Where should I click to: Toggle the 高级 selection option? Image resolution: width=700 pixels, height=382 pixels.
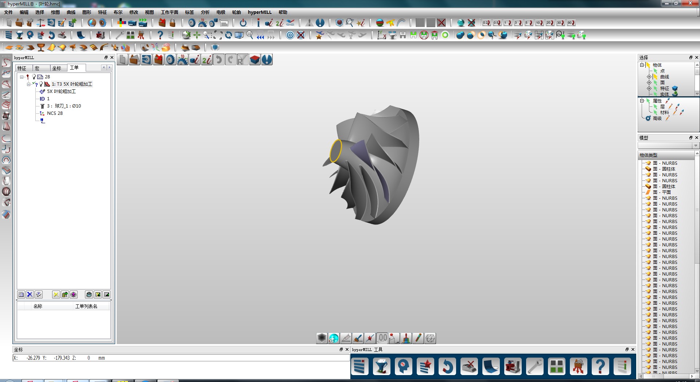point(648,118)
